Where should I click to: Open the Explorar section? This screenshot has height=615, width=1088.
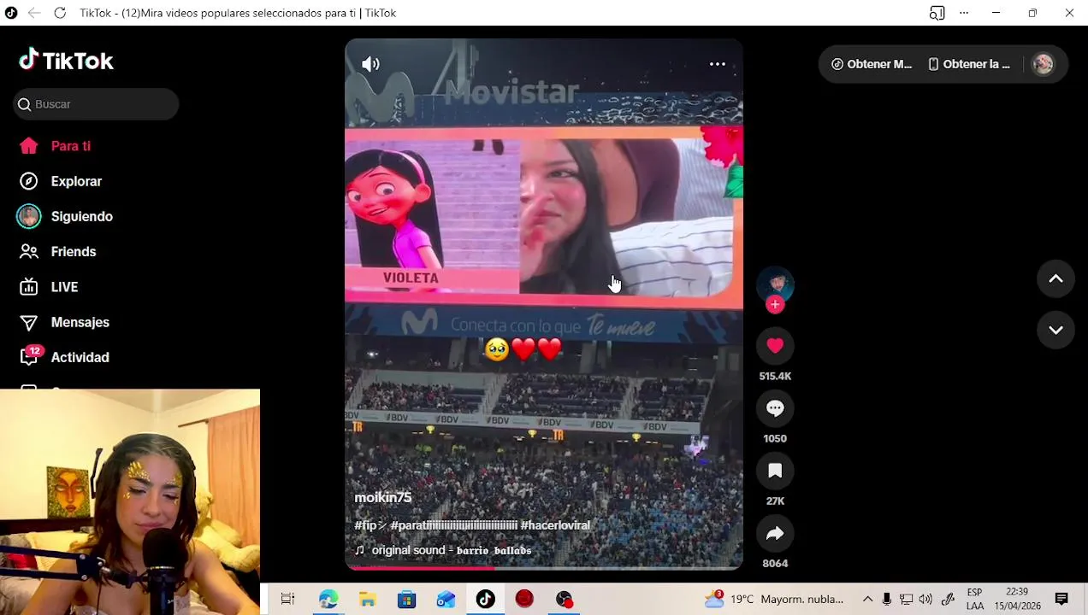tap(61, 181)
